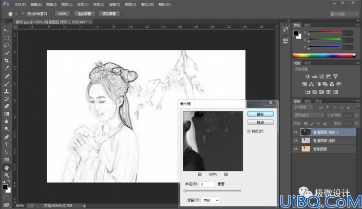Image resolution: width=362 pixels, height=209 pixels.
Task: Click the zoom-in icon under the dialog preview
Action: coord(226,175)
